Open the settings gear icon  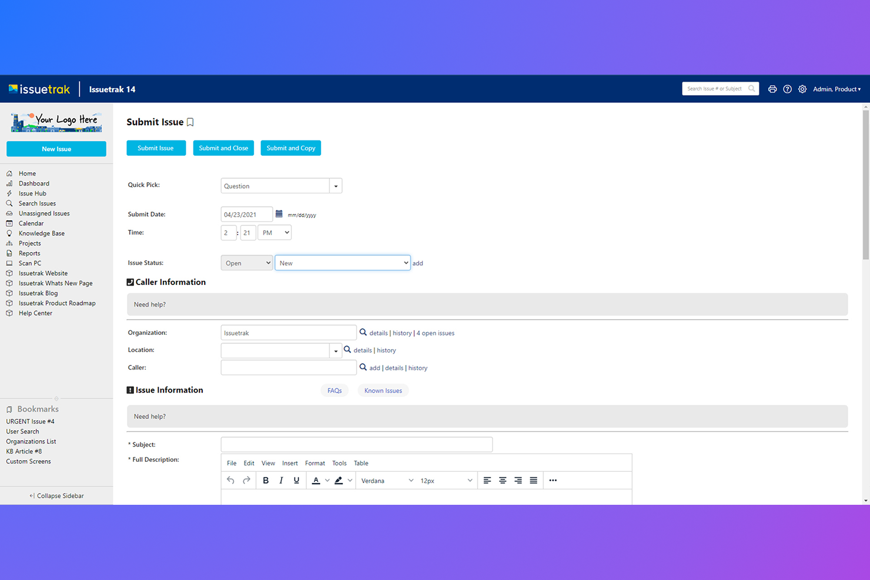(x=802, y=89)
